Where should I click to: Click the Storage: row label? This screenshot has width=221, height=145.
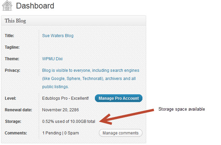tap(13, 122)
